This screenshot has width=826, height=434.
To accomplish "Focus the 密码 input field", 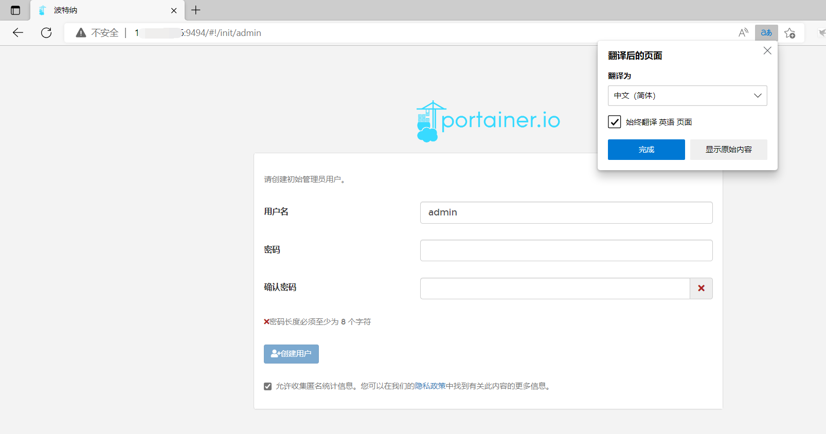I will point(566,250).
